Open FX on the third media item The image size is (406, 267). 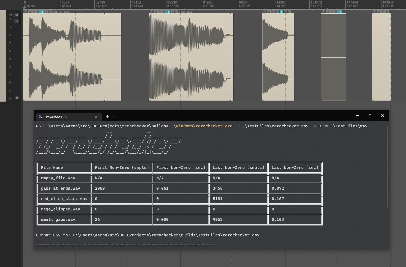coord(285,12)
